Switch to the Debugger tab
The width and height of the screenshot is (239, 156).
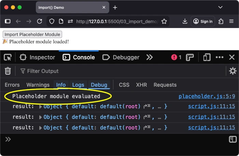pyautogui.click(x=121, y=57)
